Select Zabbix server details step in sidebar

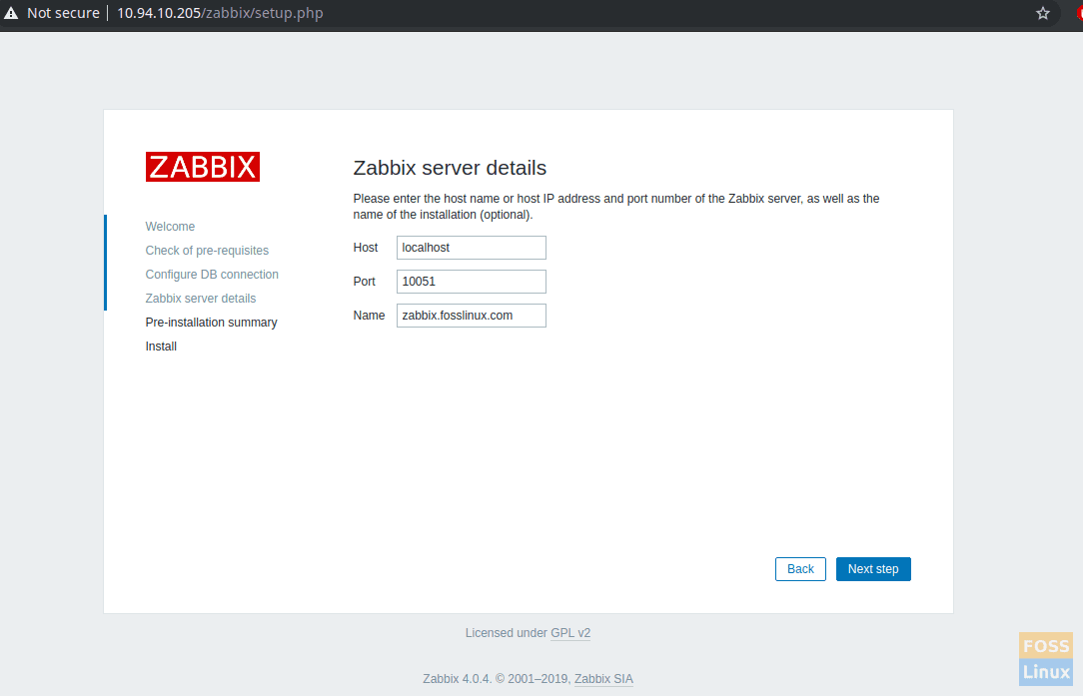click(200, 299)
